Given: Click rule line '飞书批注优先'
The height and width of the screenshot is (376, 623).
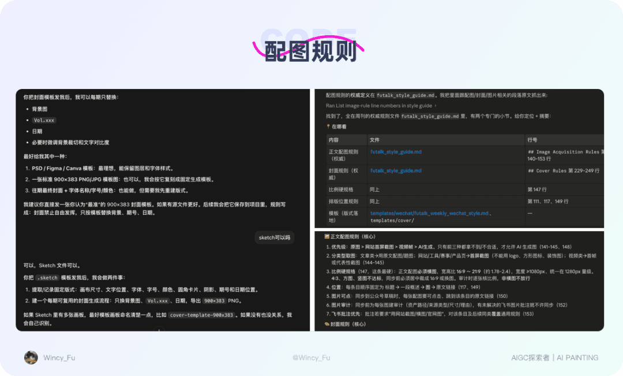Looking at the screenshot, I should pyautogui.click(x=430, y=314).
